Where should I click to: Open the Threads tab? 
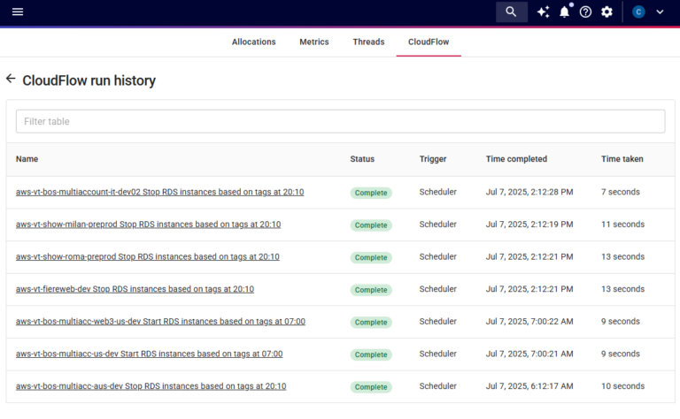(368, 42)
